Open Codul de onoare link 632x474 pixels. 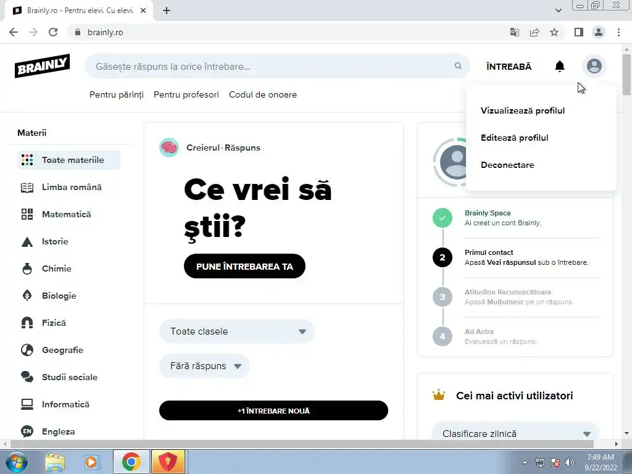tap(263, 94)
